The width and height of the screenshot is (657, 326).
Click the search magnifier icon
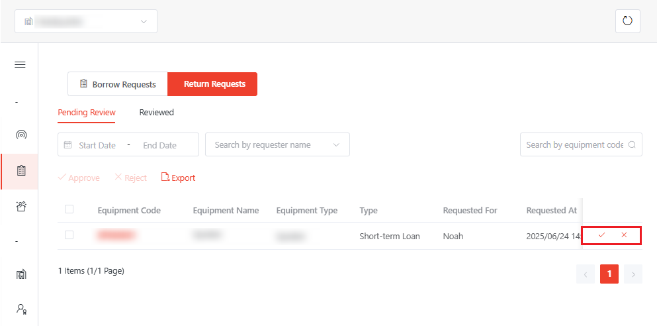pyautogui.click(x=633, y=144)
